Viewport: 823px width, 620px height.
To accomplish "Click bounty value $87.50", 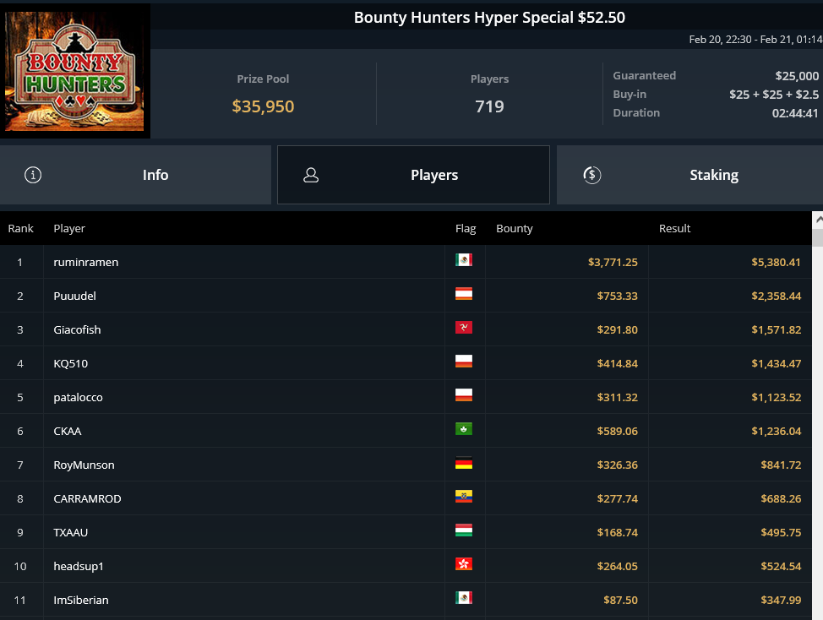I will [620, 600].
